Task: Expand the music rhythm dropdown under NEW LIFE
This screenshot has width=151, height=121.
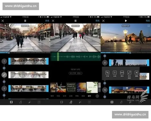Action: 75,73
